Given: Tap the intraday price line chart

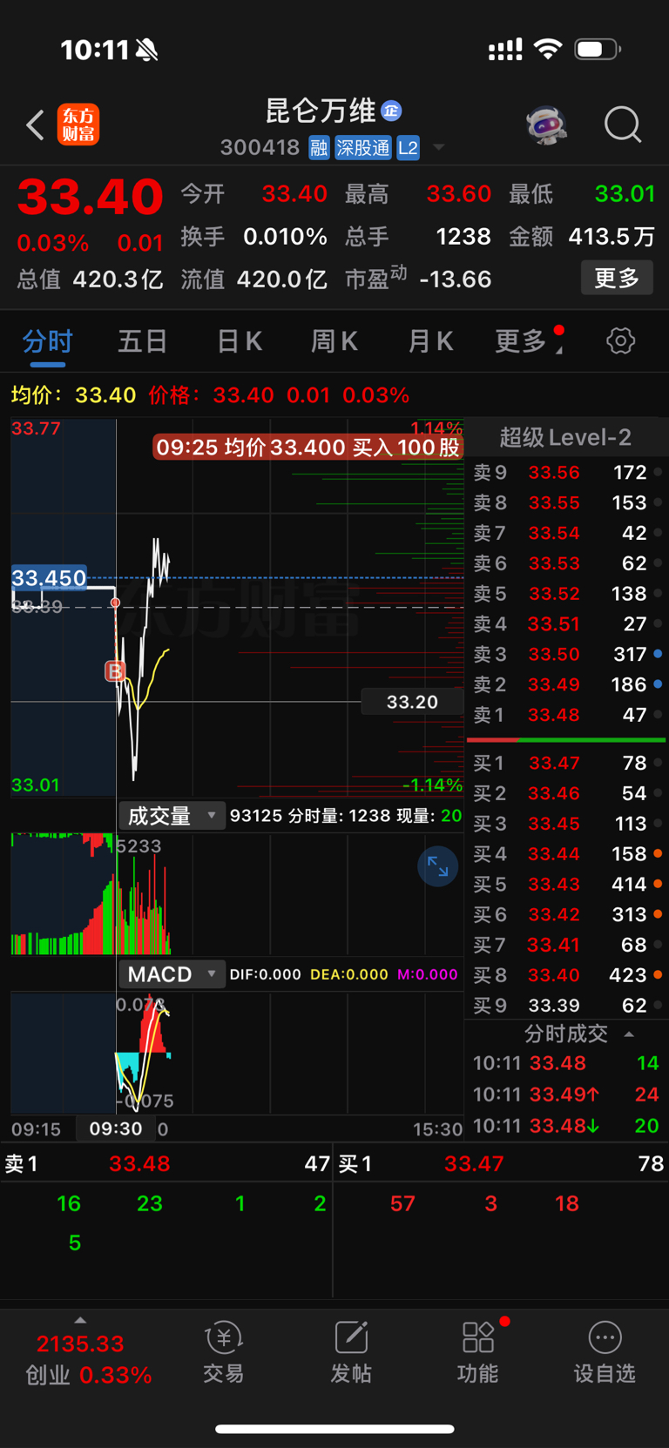Looking at the screenshot, I should point(237,608).
